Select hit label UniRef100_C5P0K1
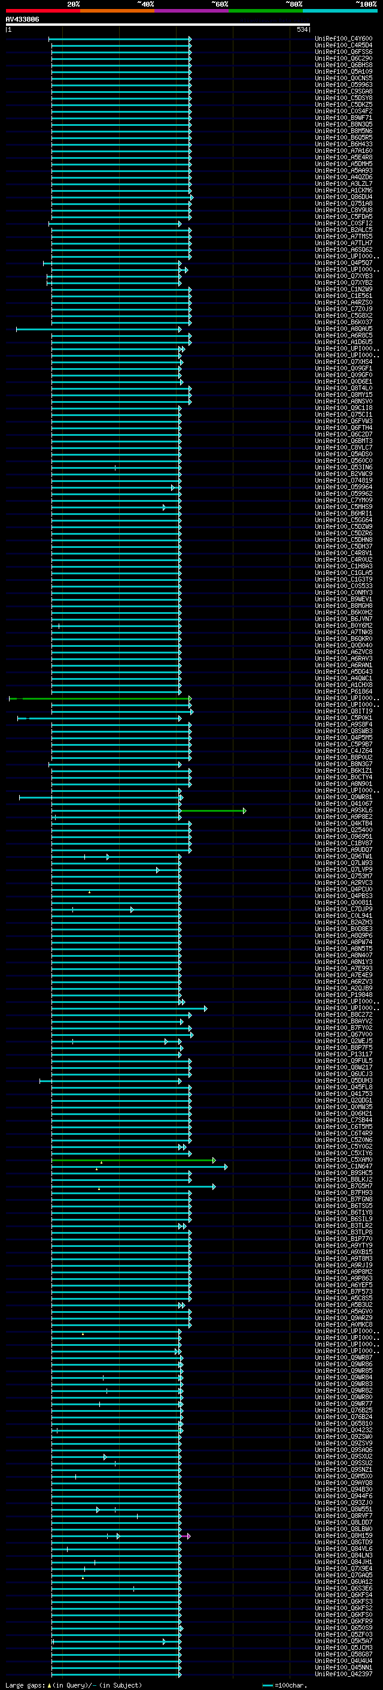Viewport: 383px width, 1690px height. pyautogui.click(x=343, y=718)
